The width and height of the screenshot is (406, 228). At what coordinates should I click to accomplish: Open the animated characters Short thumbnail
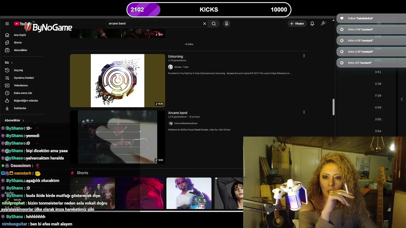189,193
